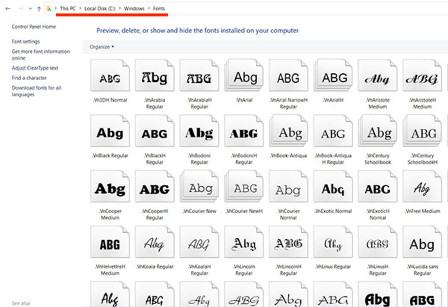This screenshot has height=307, width=448.
Task: Select the .VnFree Medium font icon
Action: 422,186
